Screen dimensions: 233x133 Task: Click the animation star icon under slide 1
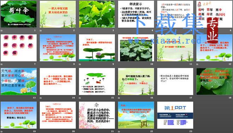pos(2,31)
